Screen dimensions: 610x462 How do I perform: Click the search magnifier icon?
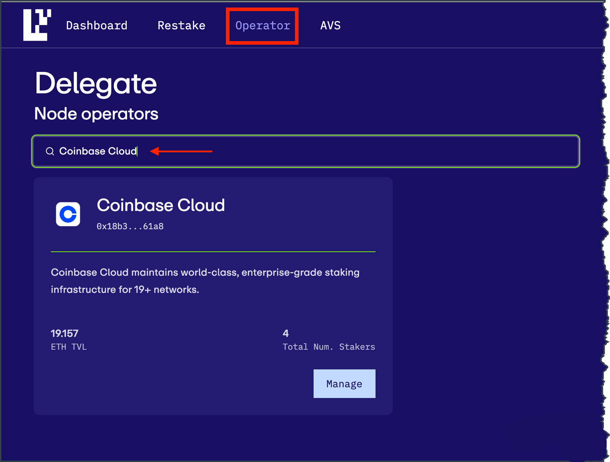click(50, 151)
